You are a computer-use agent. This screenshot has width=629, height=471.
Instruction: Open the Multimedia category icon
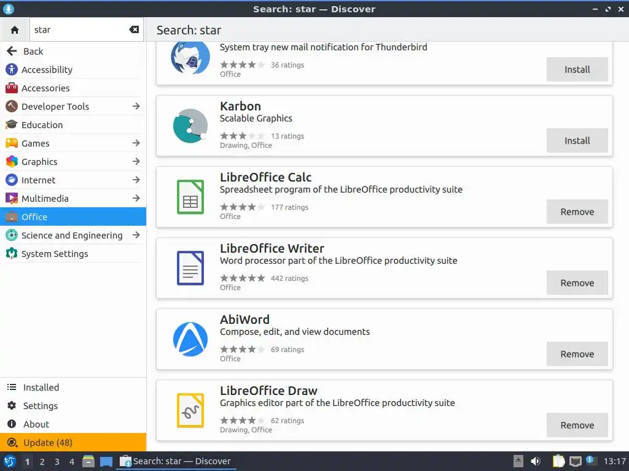(12, 198)
